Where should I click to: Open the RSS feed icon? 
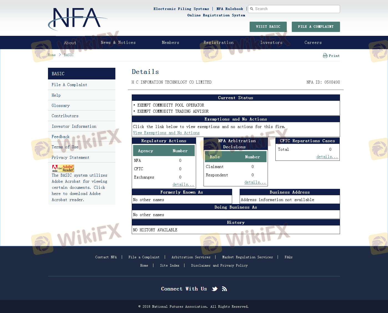[224, 289]
